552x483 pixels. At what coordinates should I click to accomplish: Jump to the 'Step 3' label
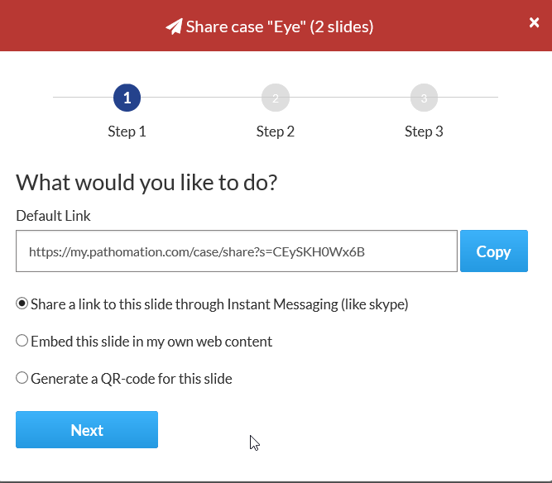pyautogui.click(x=424, y=132)
